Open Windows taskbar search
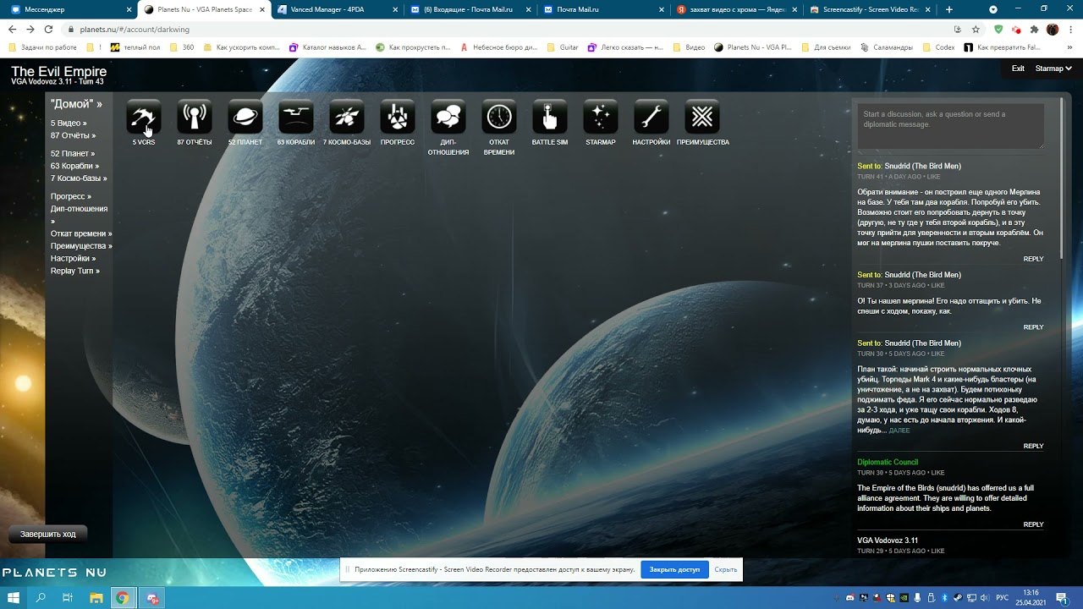The width and height of the screenshot is (1083, 609). [41, 598]
